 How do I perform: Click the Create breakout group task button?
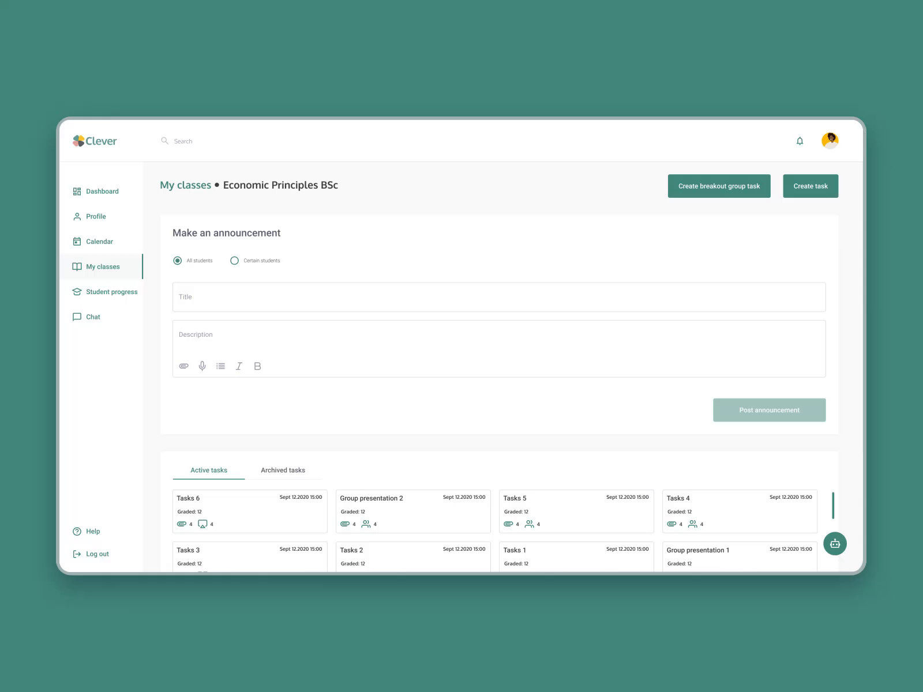coord(719,186)
